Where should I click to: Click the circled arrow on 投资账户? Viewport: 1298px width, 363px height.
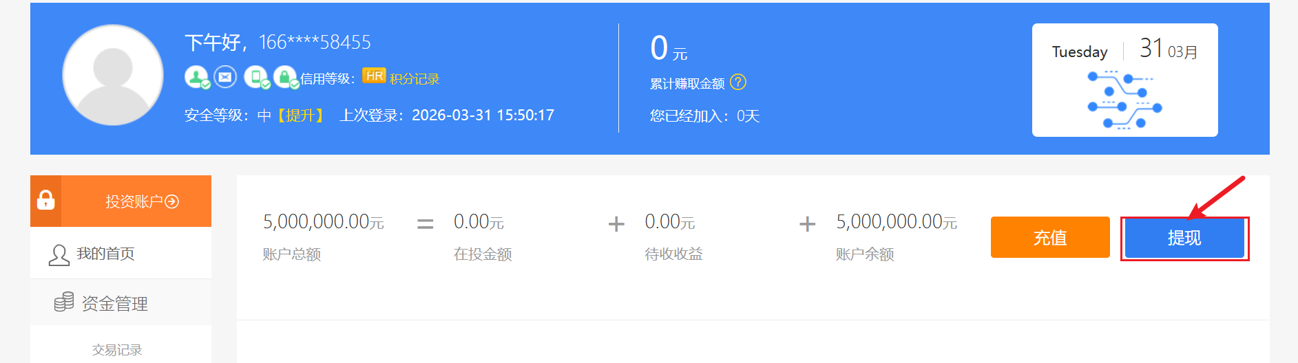tap(172, 201)
